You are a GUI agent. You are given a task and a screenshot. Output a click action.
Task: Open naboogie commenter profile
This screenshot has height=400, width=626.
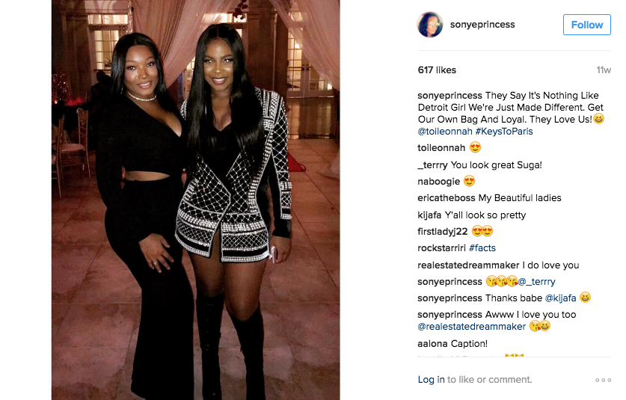point(439,182)
